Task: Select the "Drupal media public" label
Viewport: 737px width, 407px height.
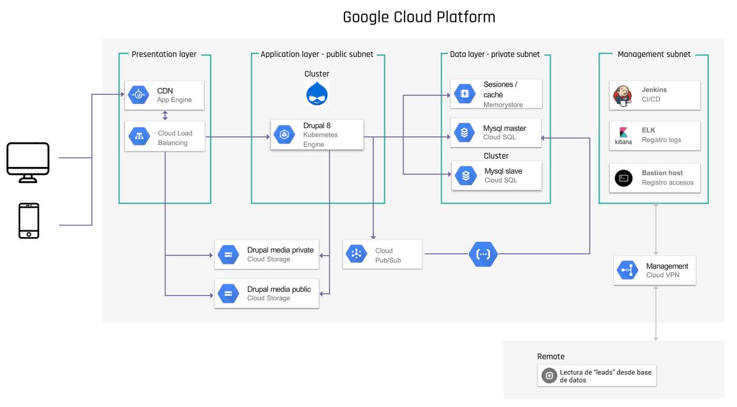Action: (x=279, y=289)
